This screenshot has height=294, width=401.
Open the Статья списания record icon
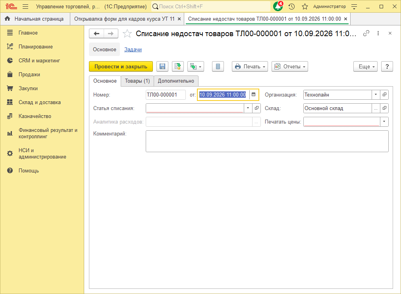(x=256, y=108)
